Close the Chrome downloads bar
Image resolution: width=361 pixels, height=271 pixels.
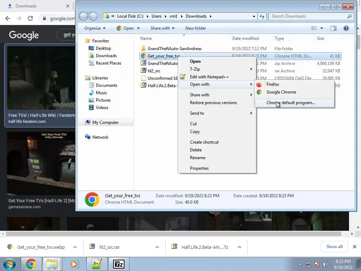click(x=355, y=247)
